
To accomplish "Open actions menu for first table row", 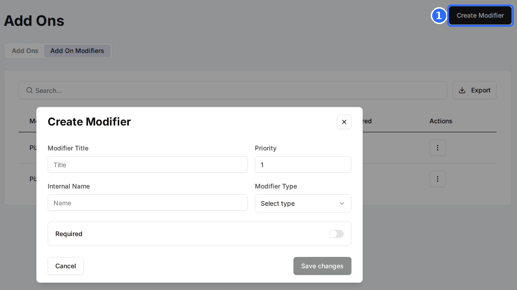I will pyautogui.click(x=438, y=148).
